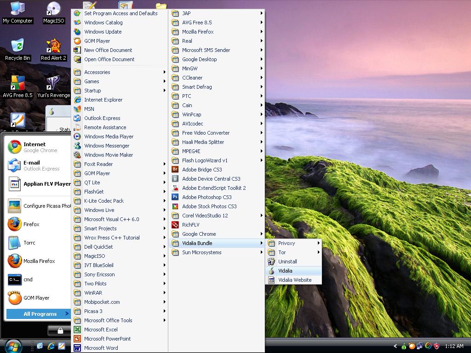Launch Microsoft PowerPoint
471x353 pixels.
point(120,339)
